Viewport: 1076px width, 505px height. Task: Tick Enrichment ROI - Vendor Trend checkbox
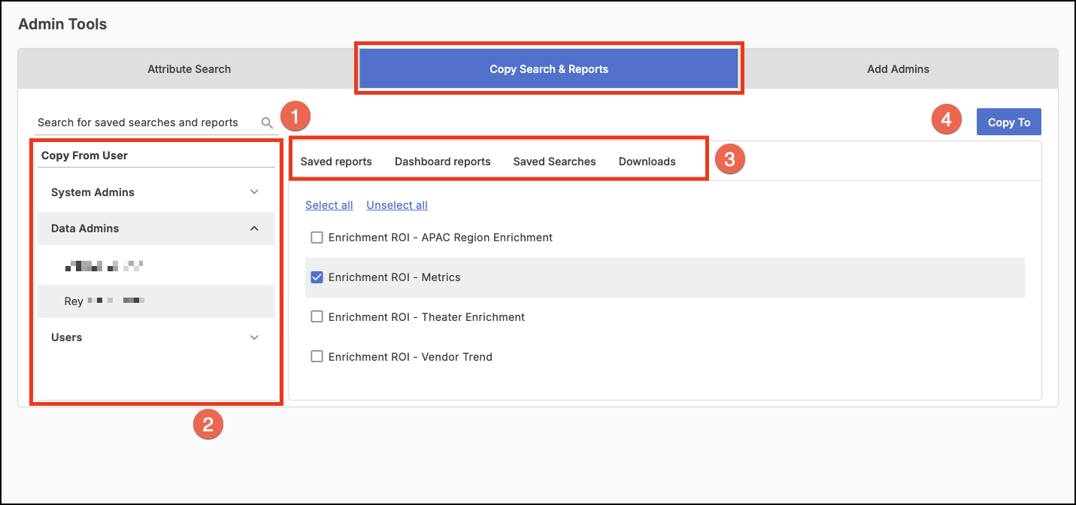click(317, 357)
